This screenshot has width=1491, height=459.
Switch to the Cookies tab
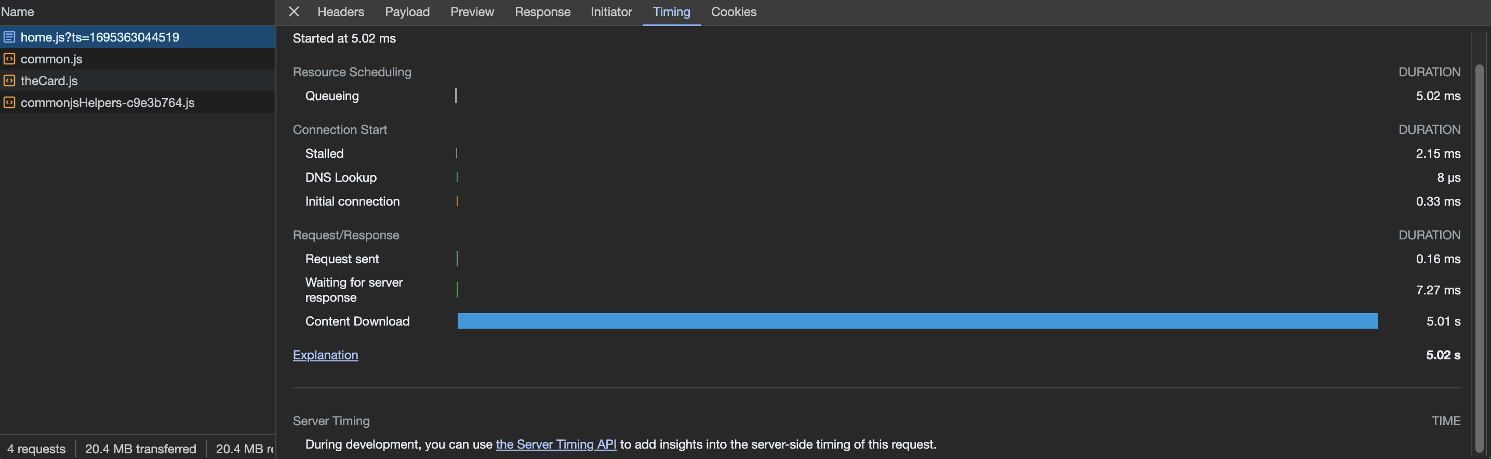point(734,11)
